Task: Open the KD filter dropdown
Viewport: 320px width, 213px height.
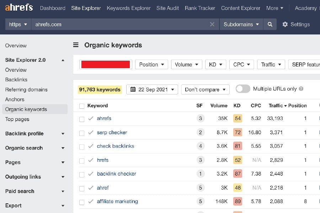Action: coord(215,64)
